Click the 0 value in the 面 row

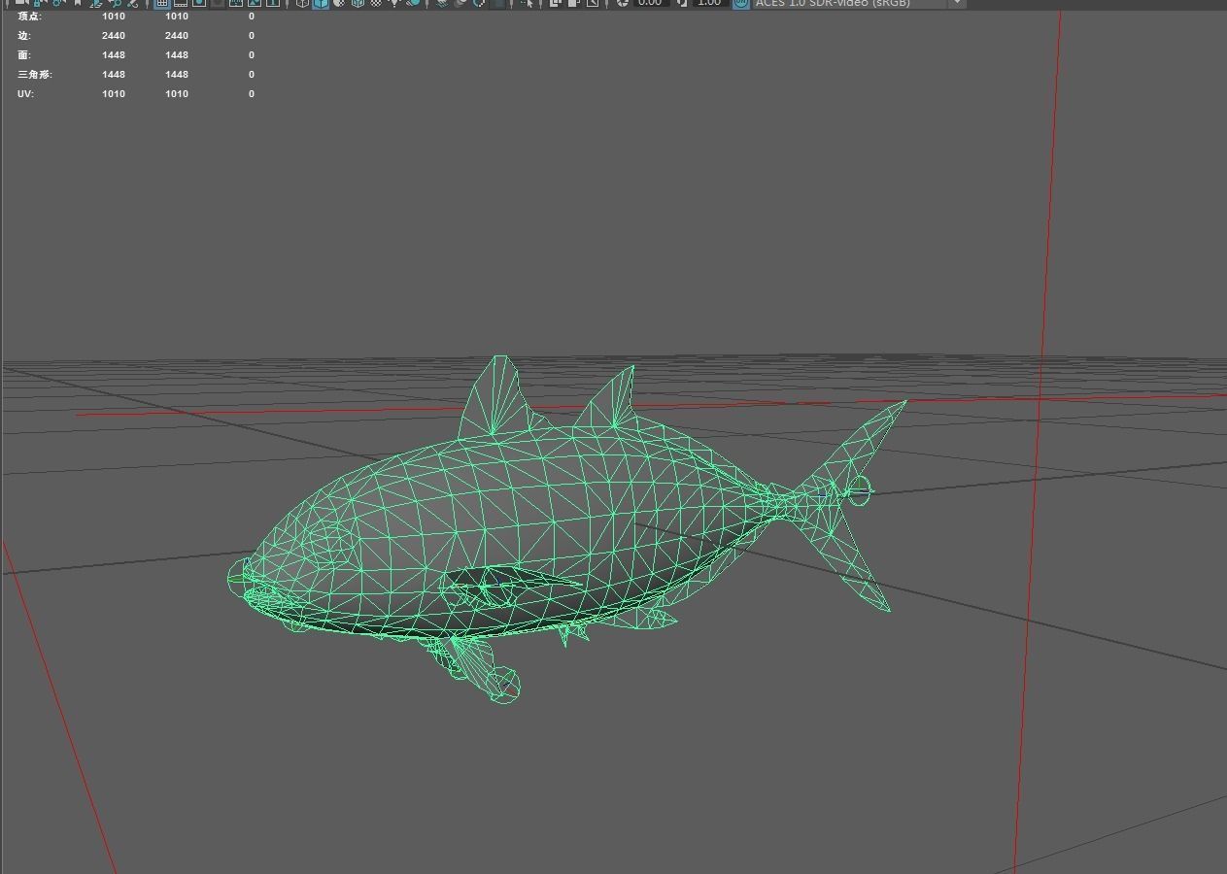coord(252,55)
